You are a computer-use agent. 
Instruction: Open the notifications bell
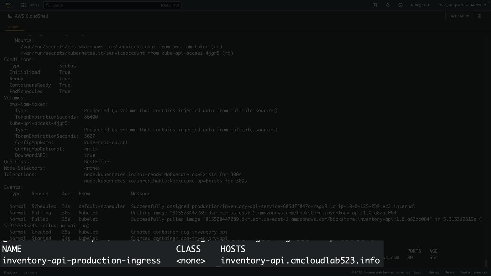(388, 5)
